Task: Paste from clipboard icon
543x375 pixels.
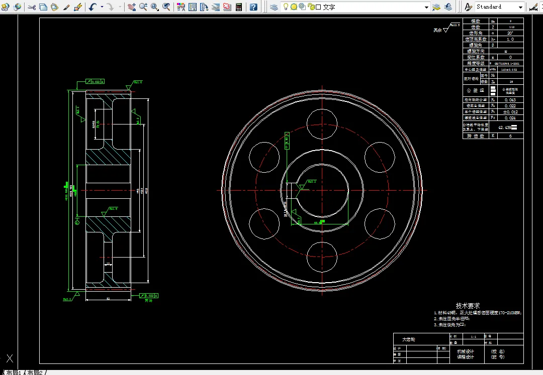Action: click(x=55, y=7)
